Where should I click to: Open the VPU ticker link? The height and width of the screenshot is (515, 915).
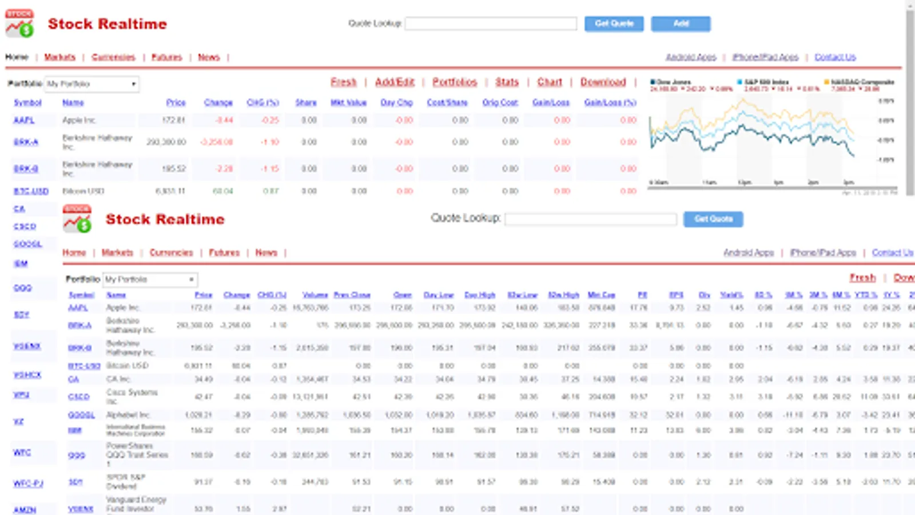(21, 395)
